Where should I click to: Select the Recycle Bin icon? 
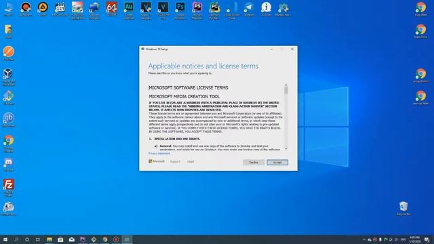point(403,208)
